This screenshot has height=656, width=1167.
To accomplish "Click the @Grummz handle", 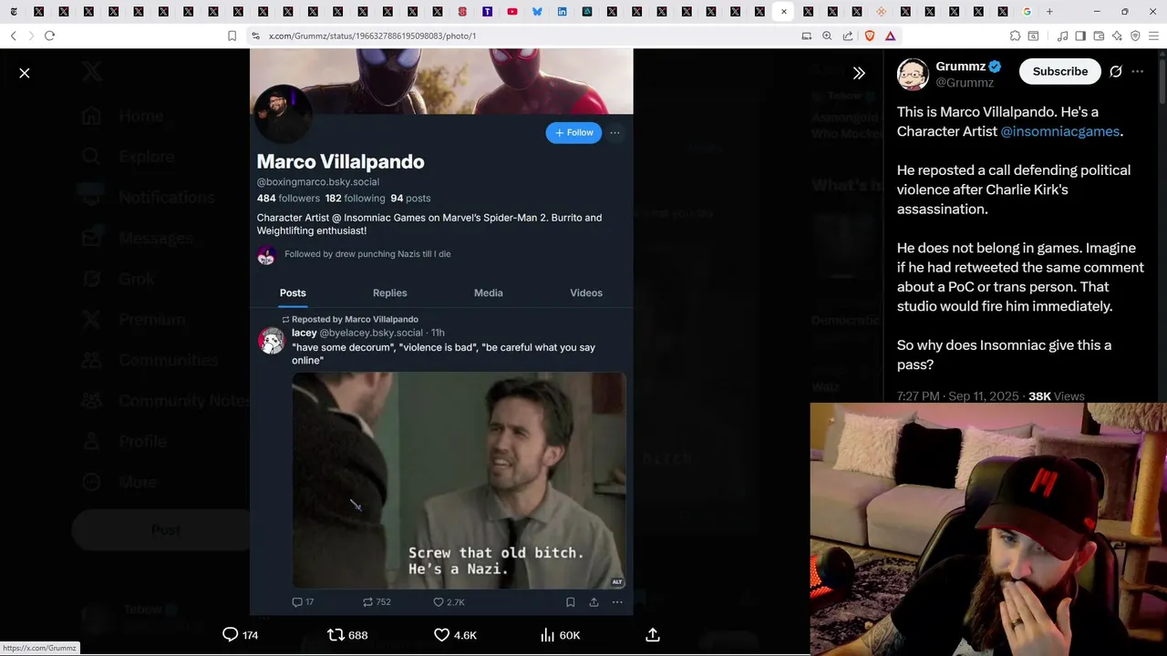I will coord(965,83).
